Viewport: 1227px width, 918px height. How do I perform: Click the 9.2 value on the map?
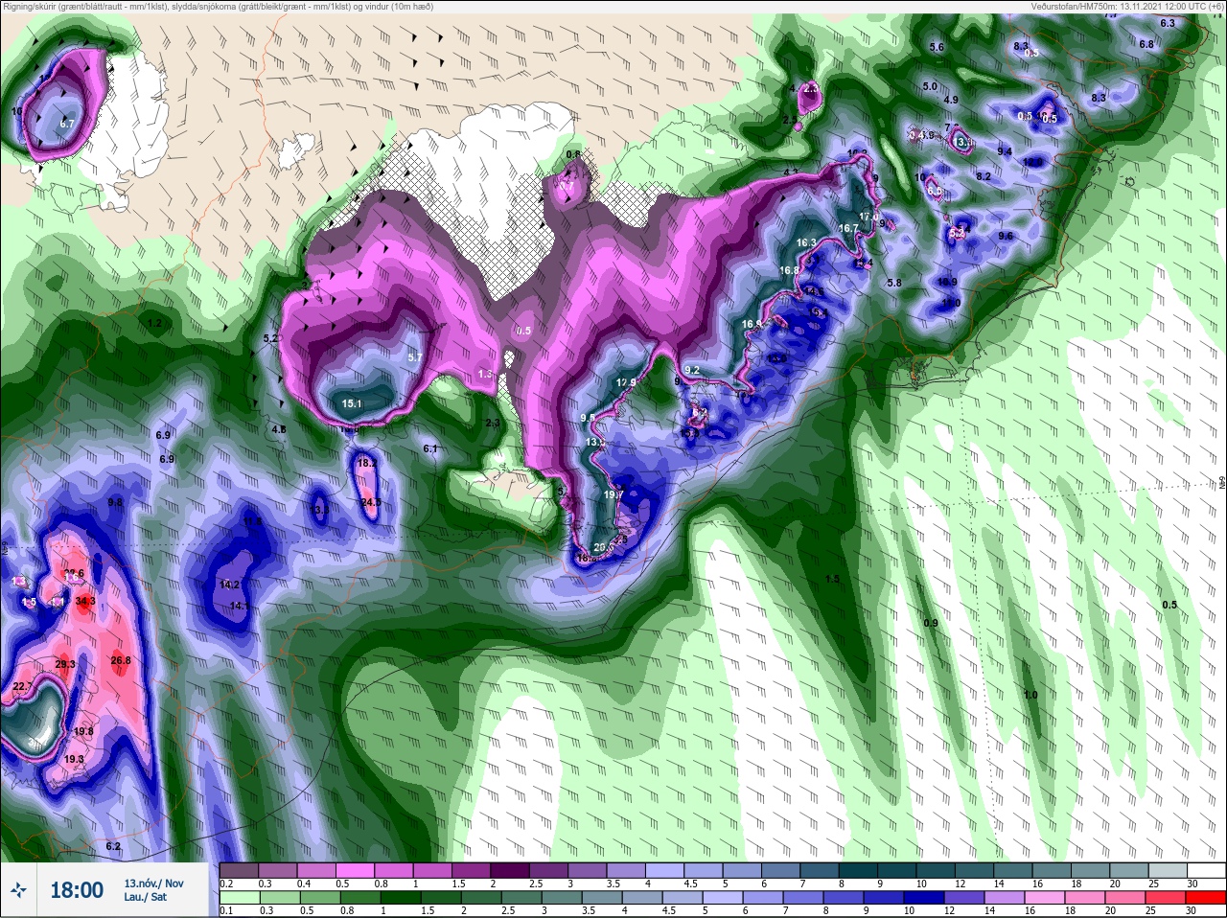tap(692, 370)
